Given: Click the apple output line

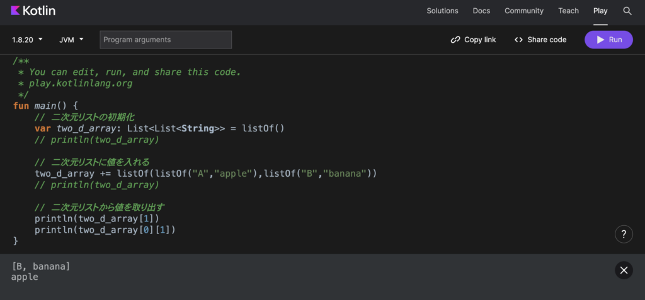Looking at the screenshot, I should (x=25, y=277).
